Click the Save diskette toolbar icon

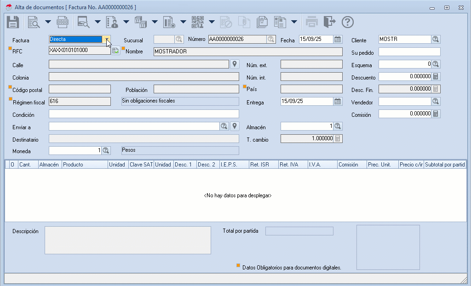tap(12, 22)
